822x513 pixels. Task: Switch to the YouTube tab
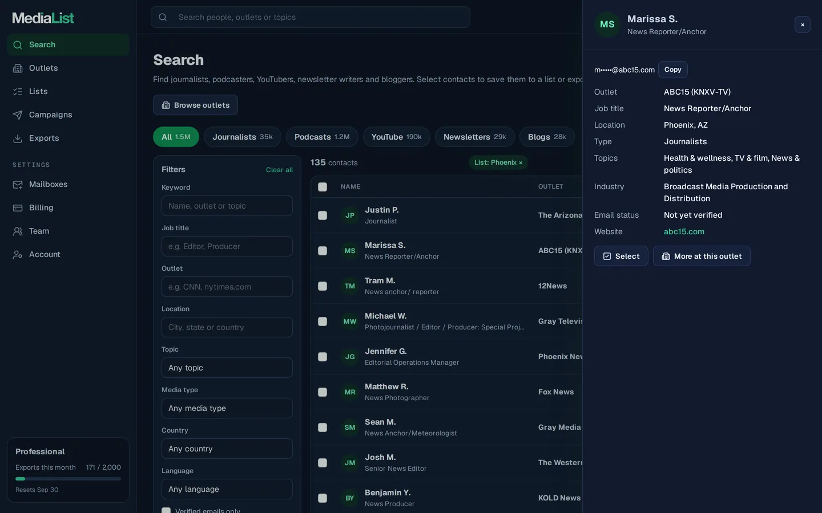point(397,137)
